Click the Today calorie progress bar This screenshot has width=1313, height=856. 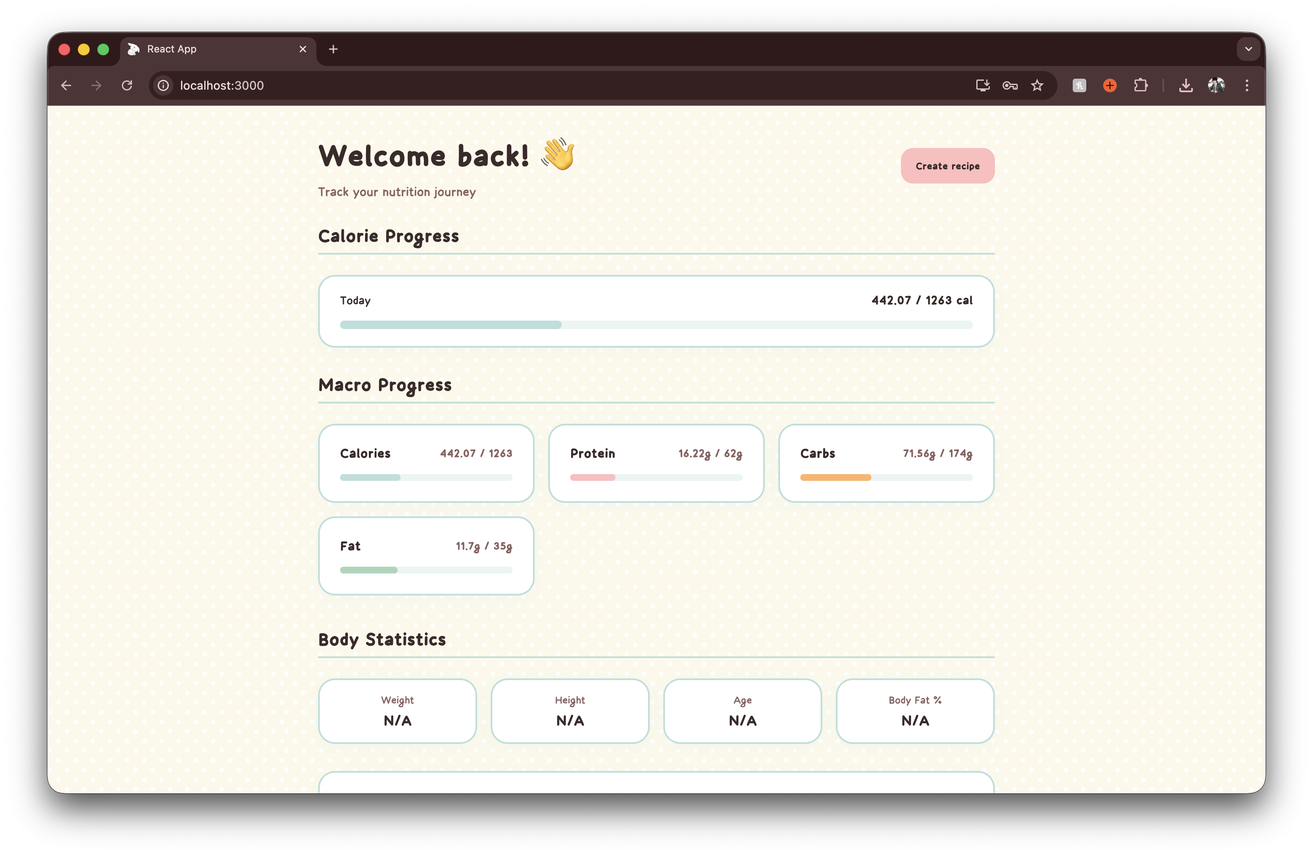(x=656, y=325)
